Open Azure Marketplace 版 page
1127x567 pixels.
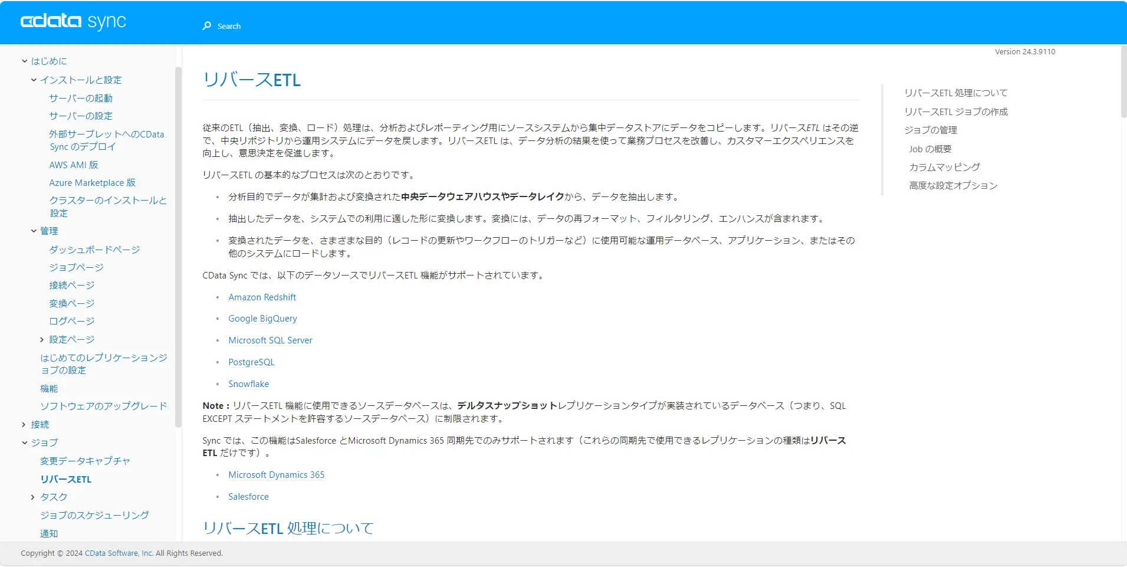coord(92,182)
